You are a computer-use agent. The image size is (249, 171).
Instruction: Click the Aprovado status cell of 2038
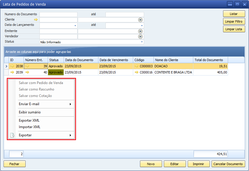pos(56,66)
